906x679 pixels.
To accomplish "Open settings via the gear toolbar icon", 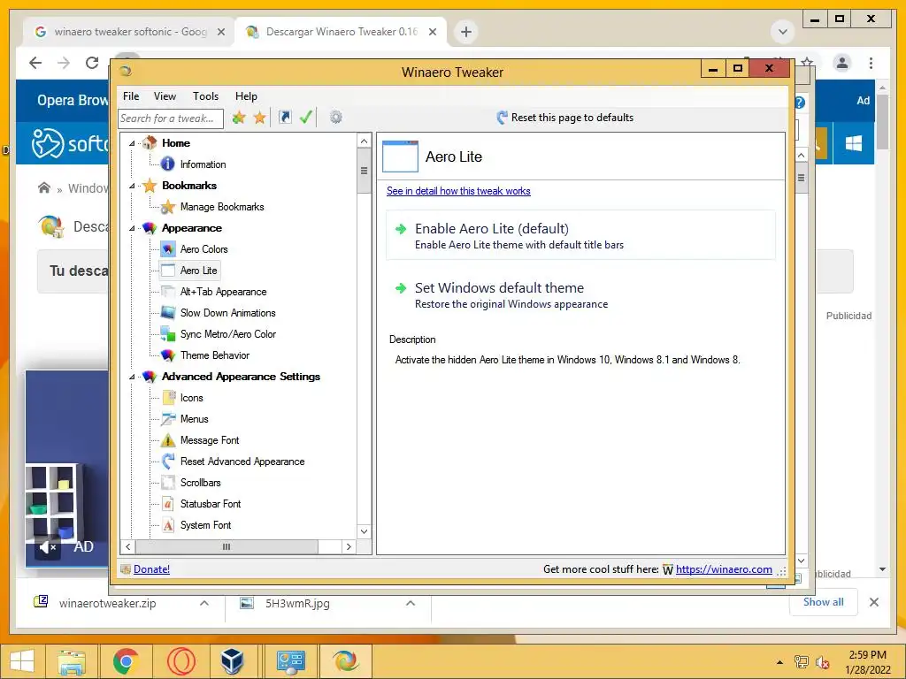I will tap(335, 118).
